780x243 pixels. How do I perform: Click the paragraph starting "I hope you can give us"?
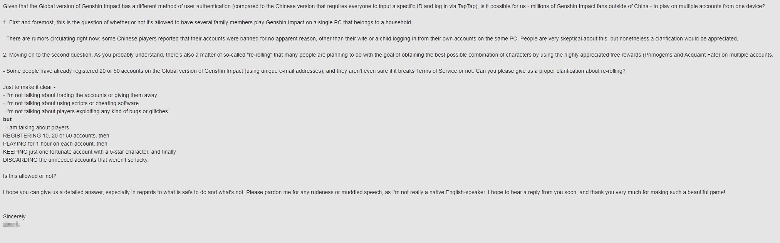point(364,192)
